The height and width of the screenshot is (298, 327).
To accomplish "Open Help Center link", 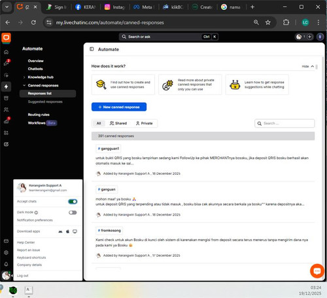I will click(26, 242).
